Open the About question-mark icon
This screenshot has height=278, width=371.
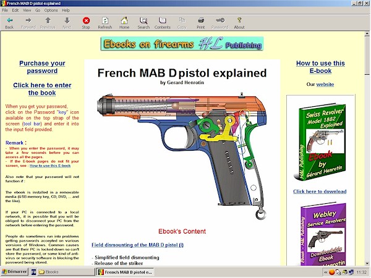[239, 20]
